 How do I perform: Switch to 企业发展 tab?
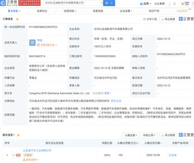[x=126, y=11]
